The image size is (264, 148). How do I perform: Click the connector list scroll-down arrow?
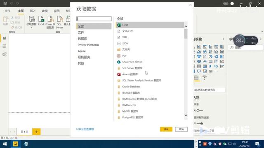[x=186, y=115]
